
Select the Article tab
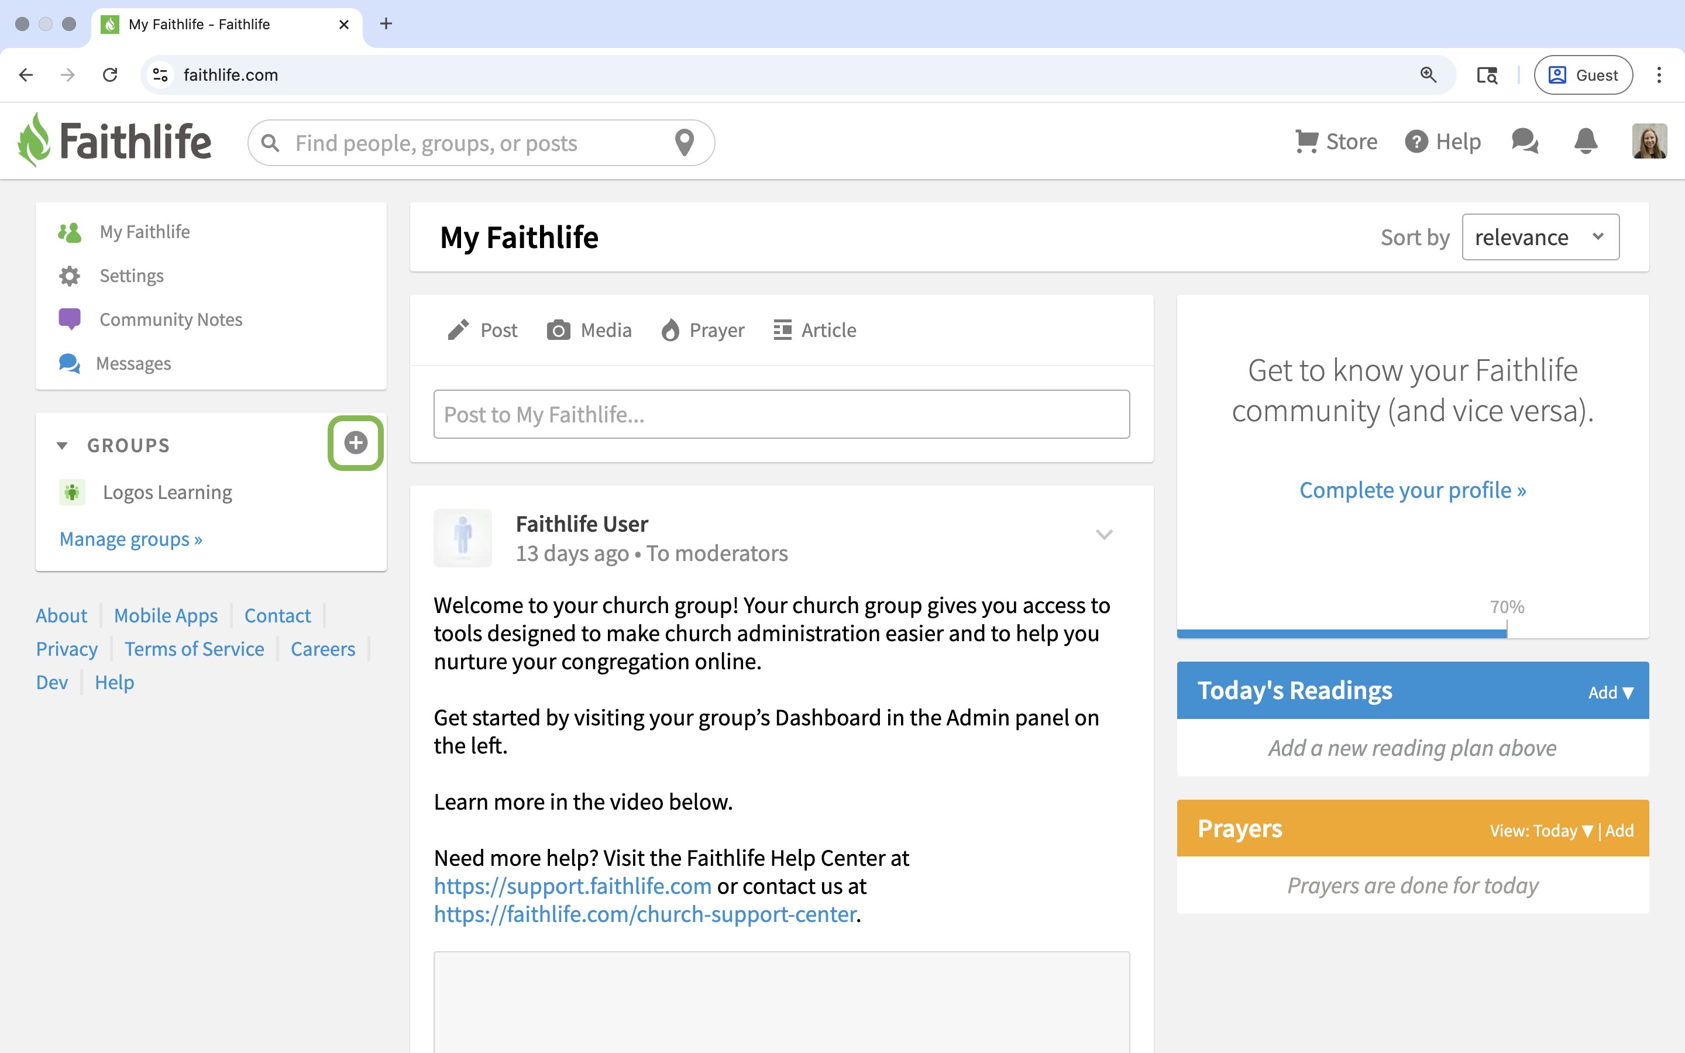click(x=814, y=330)
